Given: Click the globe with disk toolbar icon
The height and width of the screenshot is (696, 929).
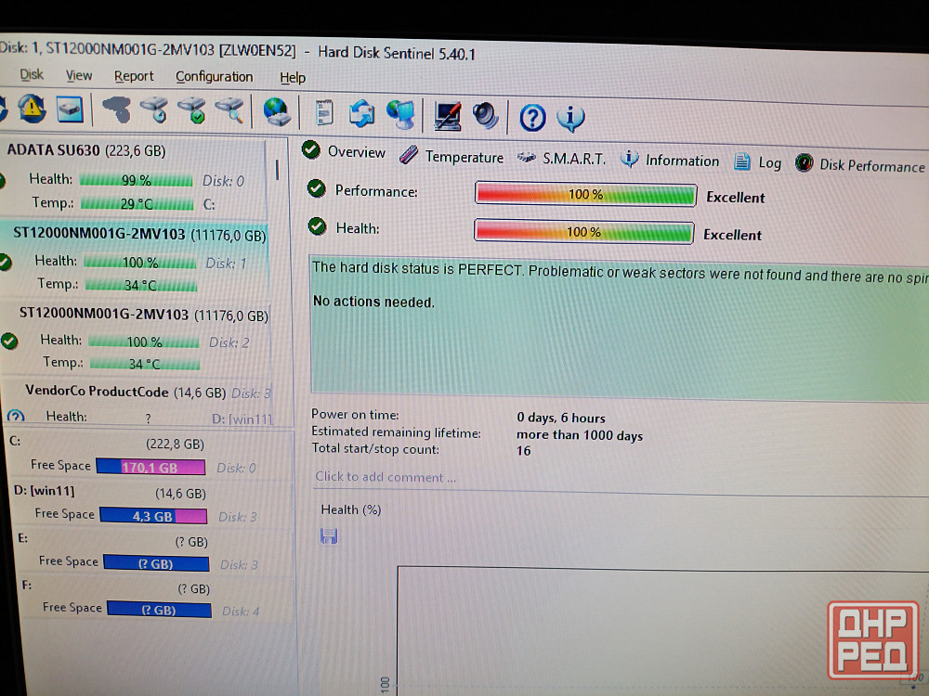Looking at the screenshot, I should click(277, 113).
